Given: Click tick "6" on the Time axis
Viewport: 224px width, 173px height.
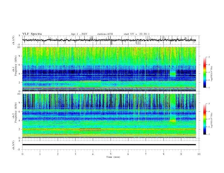Looking at the screenshot, I should (128, 154).
